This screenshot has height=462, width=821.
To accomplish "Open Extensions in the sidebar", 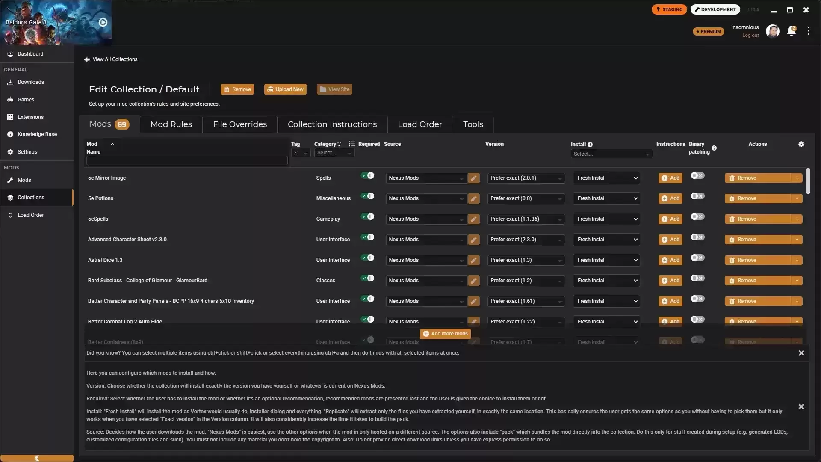I will [30, 117].
